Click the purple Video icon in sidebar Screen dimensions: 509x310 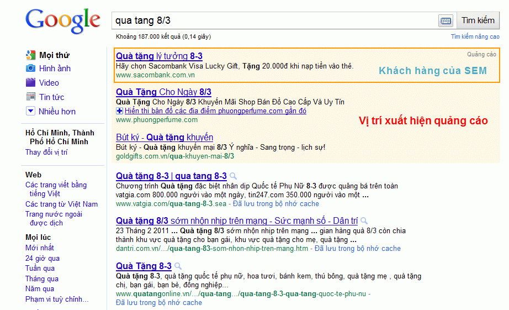coord(30,83)
